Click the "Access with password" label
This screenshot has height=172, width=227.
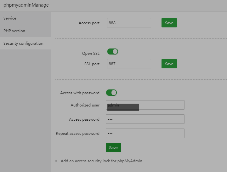(x=80, y=93)
